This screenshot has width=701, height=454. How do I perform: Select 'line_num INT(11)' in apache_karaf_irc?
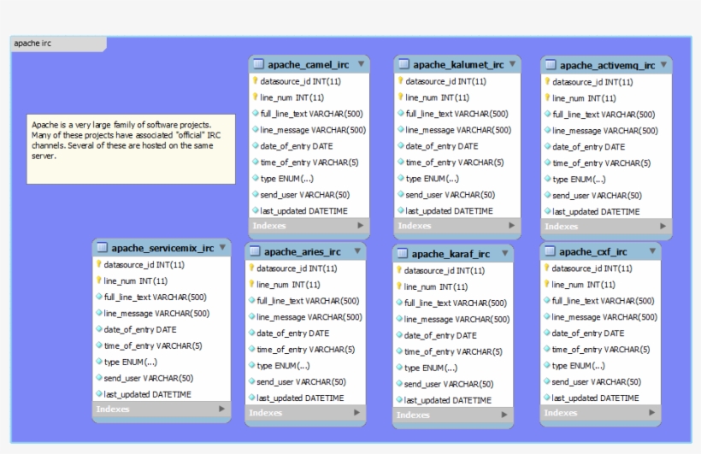pos(436,286)
